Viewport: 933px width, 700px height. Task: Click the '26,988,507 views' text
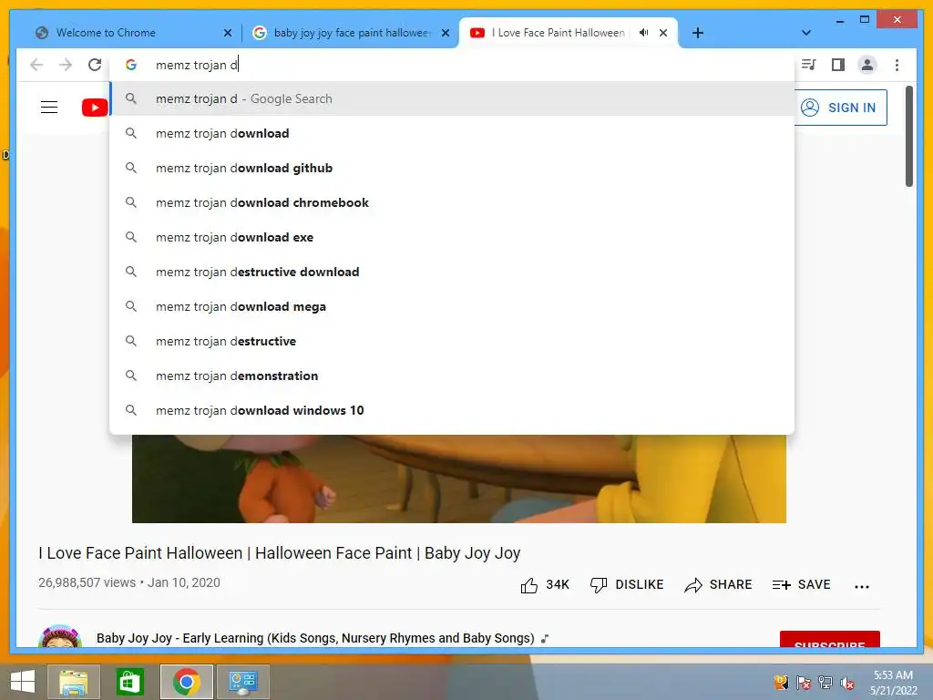click(87, 582)
